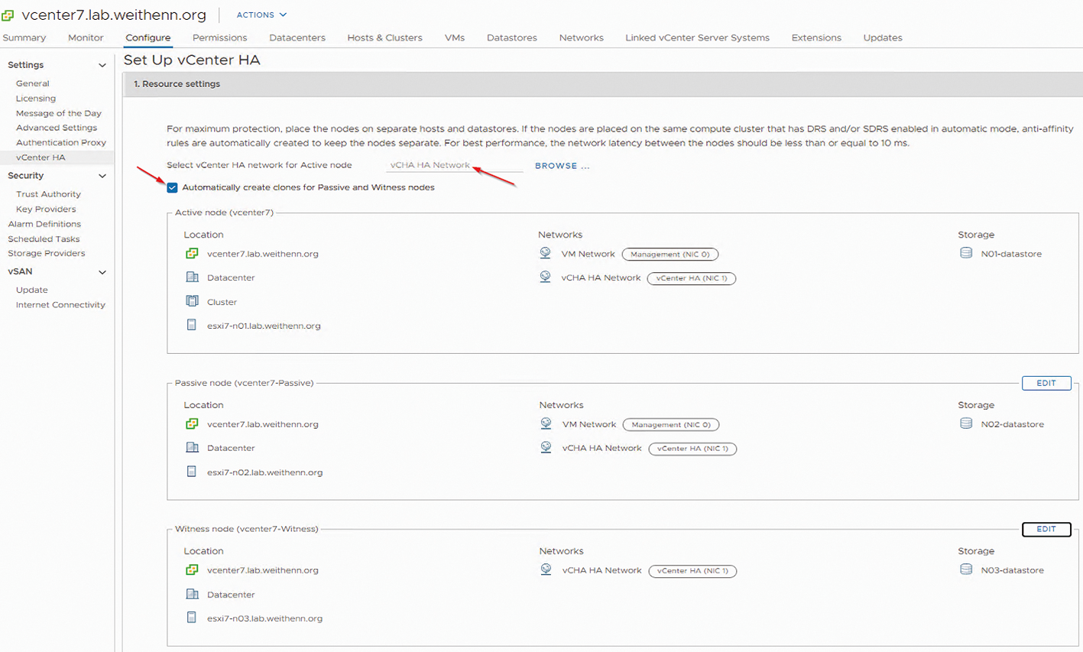Click vCHA HA Network icon in Passive node
Screen dimensions: 1083x652
(x=546, y=447)
